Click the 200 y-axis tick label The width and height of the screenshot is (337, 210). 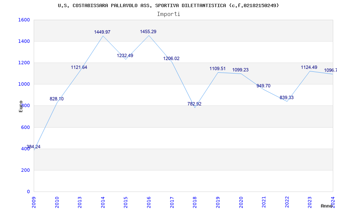click(x=25, y=171)
